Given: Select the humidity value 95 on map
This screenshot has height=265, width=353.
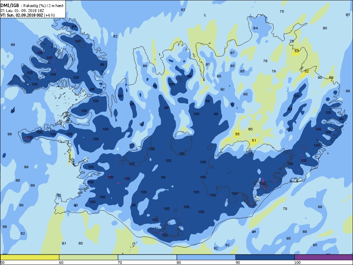Looking at the screenshot, I should (155, 86).
